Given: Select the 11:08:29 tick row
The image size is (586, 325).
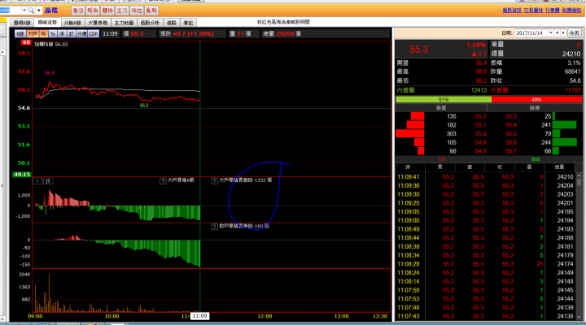Looking at the screenshot, I should click(x=486, y=264).
